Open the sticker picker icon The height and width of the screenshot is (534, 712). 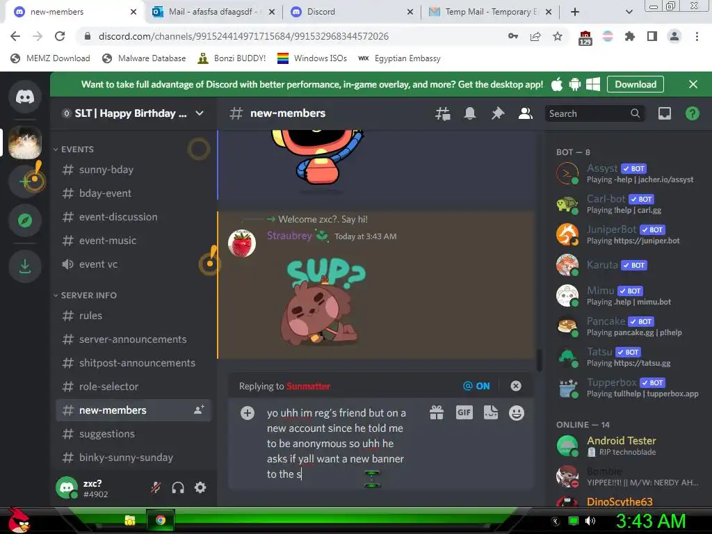tap(491, 413)
